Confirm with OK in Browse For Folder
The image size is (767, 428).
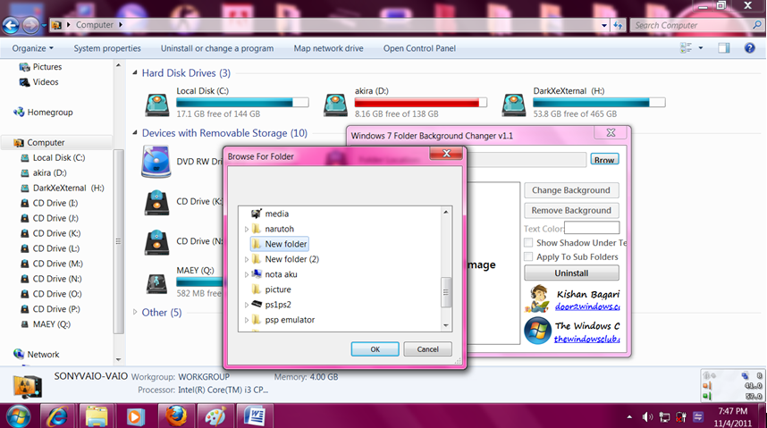(x=375, y=349)
